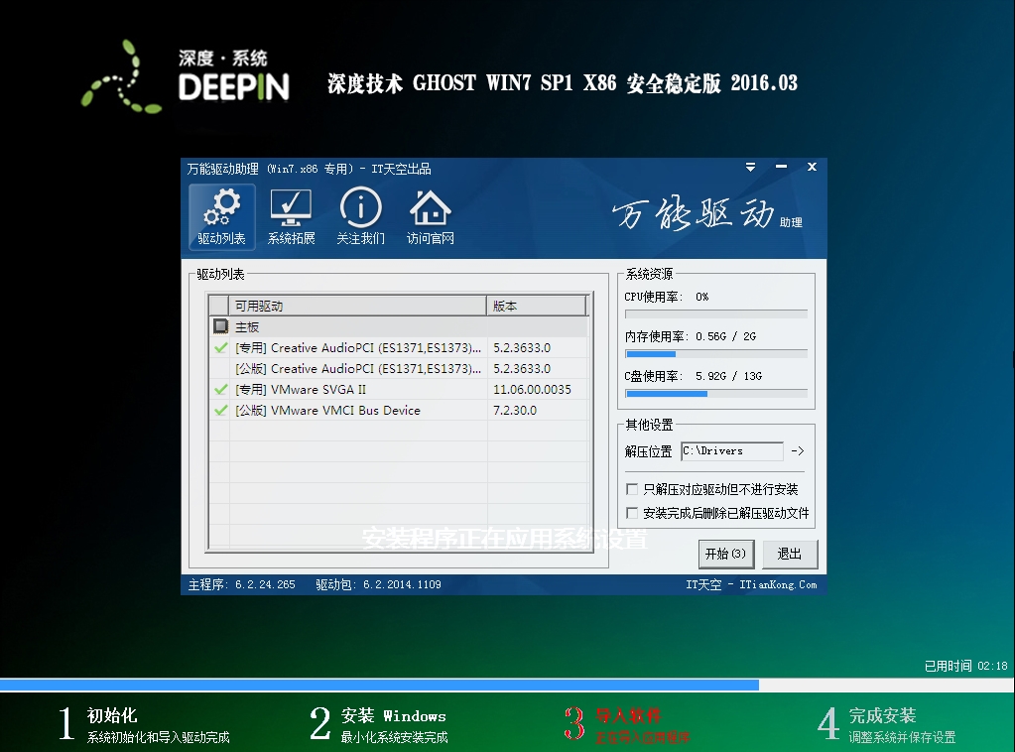Click the C盘使用率 5.92G / 13G text
This screenshot has width=1015, height=752.
click(x=693, y=376)
